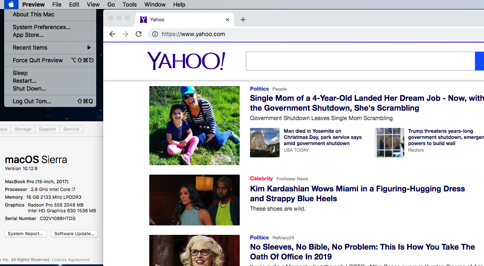The height and width of the screenshot is (266, 484).
Task: Click Government Shutdown Leaves Single Mom summary
Action: click(x=321, y=118)
